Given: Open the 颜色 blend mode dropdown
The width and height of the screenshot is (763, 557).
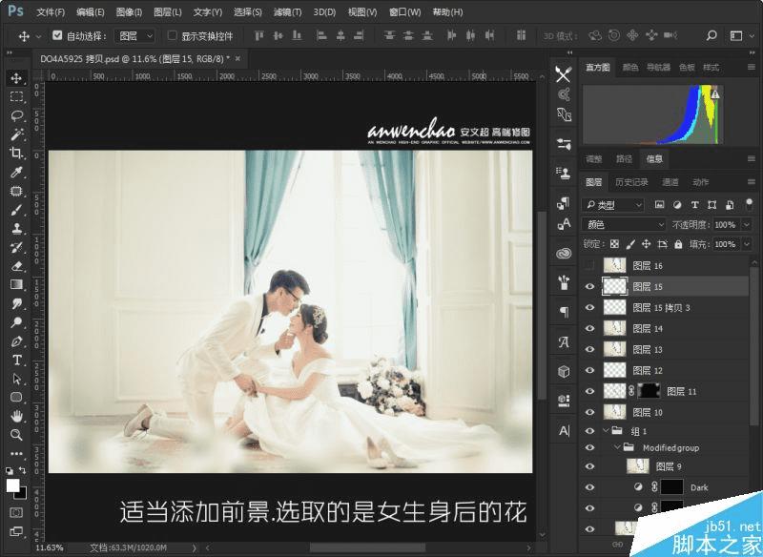Looking at the screenshot, I should pyautogui.click(x=624, y=225).
